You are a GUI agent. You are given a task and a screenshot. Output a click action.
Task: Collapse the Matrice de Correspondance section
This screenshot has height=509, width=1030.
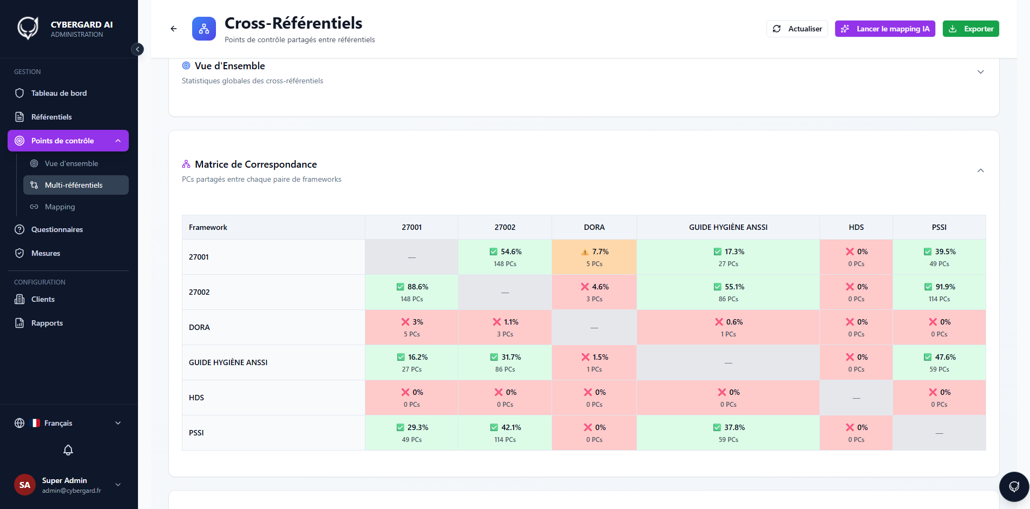pos(981,170)
